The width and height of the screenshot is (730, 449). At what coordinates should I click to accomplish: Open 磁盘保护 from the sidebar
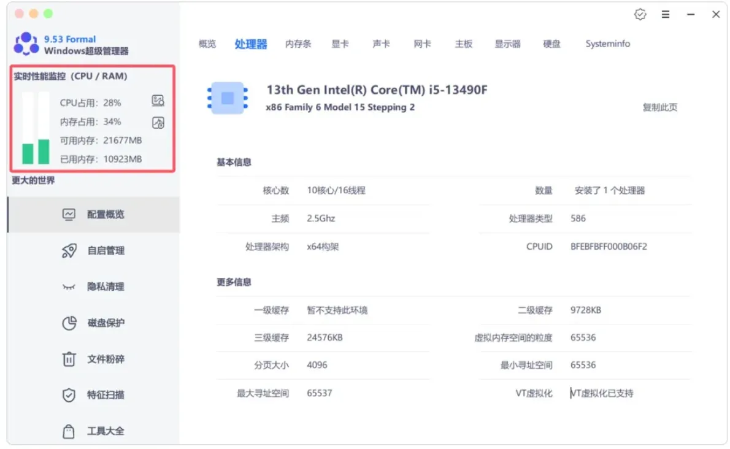(106, 323)
